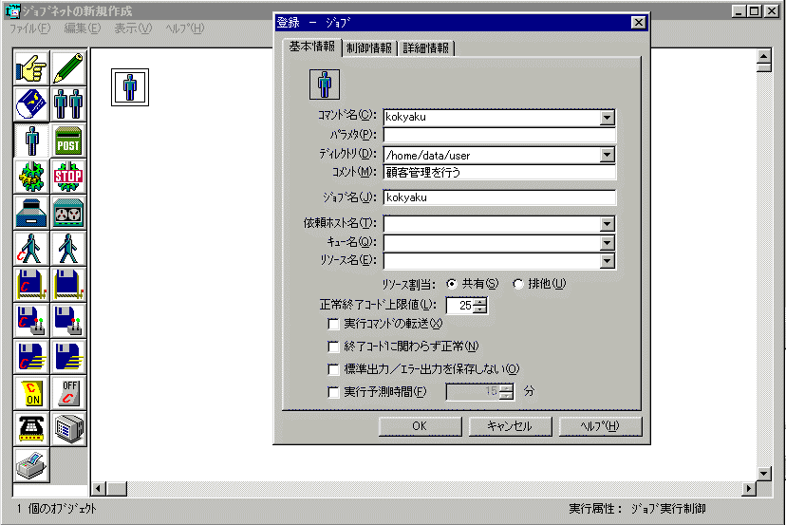This screenshot has height=525, width=786.
Task: Toggle 実行予測時間(F) checkbox
Action: click(333, 392)
